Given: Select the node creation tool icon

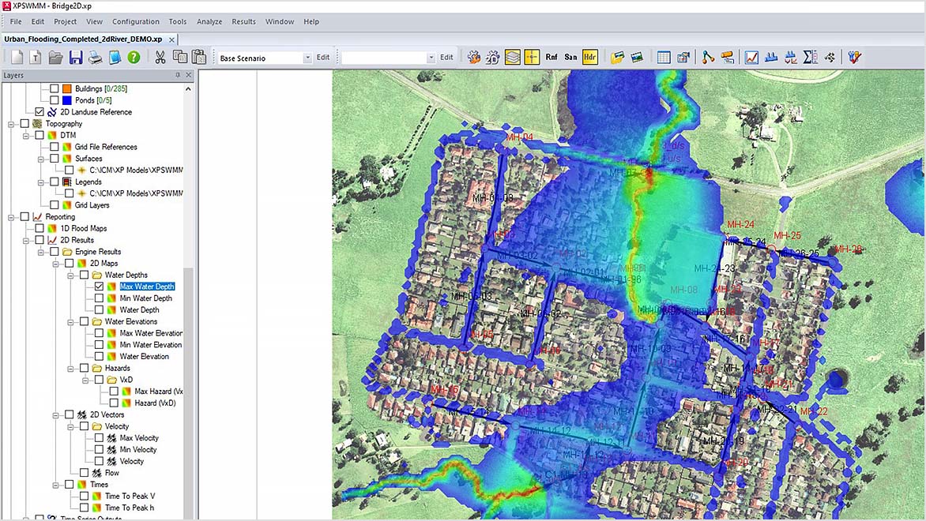Looking at the screenshot, I should tap(707, 57).
